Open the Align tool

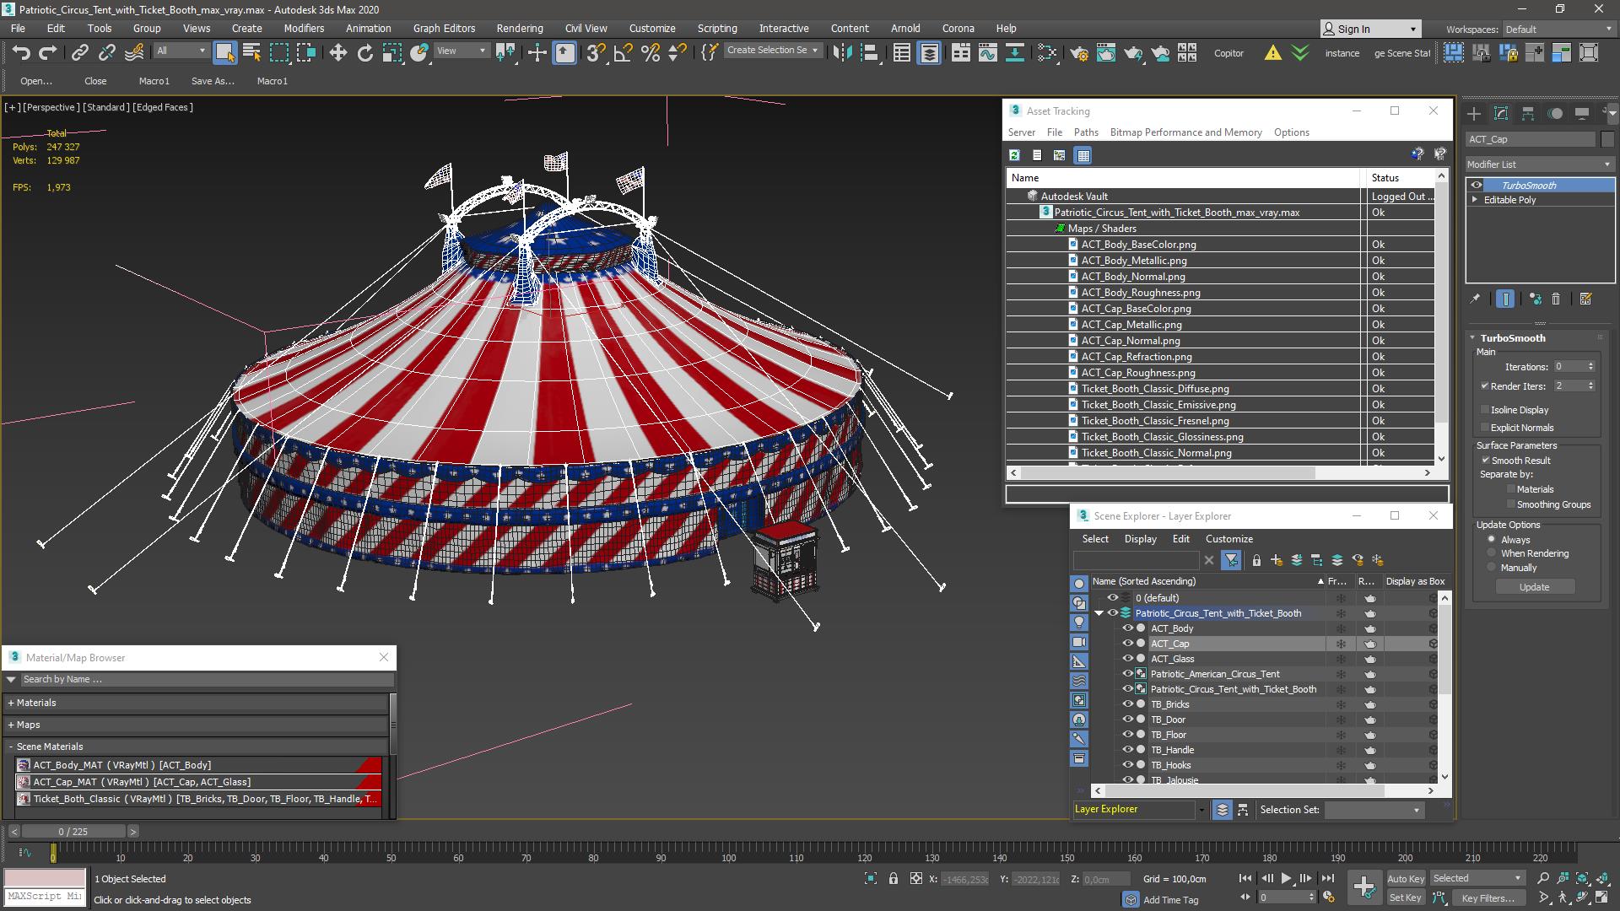(x=869, y=53)
